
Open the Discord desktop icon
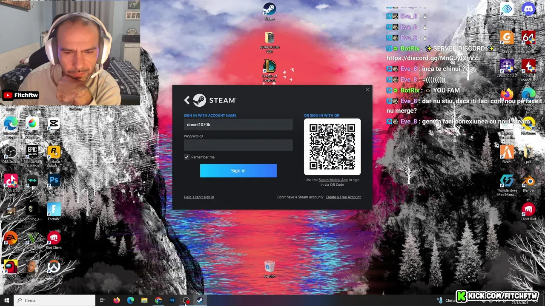point(528,11)
